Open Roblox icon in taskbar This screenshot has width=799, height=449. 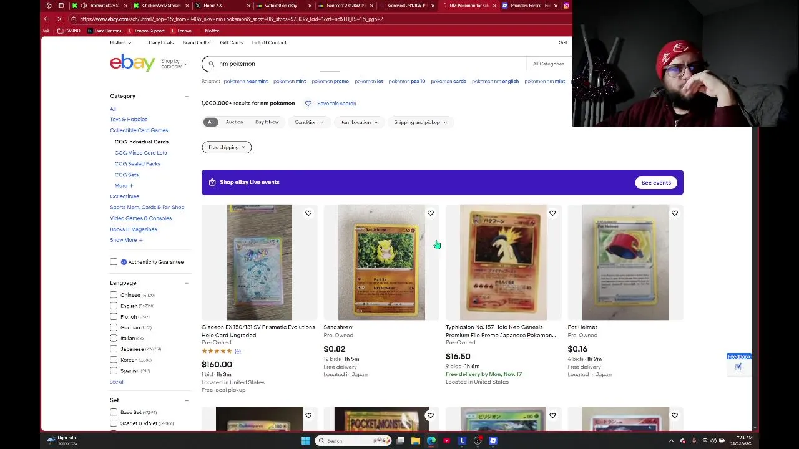coord(493,441)
